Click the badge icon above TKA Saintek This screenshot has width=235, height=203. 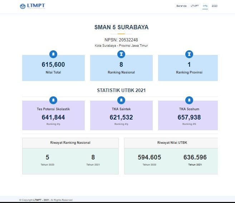[121, 100]
